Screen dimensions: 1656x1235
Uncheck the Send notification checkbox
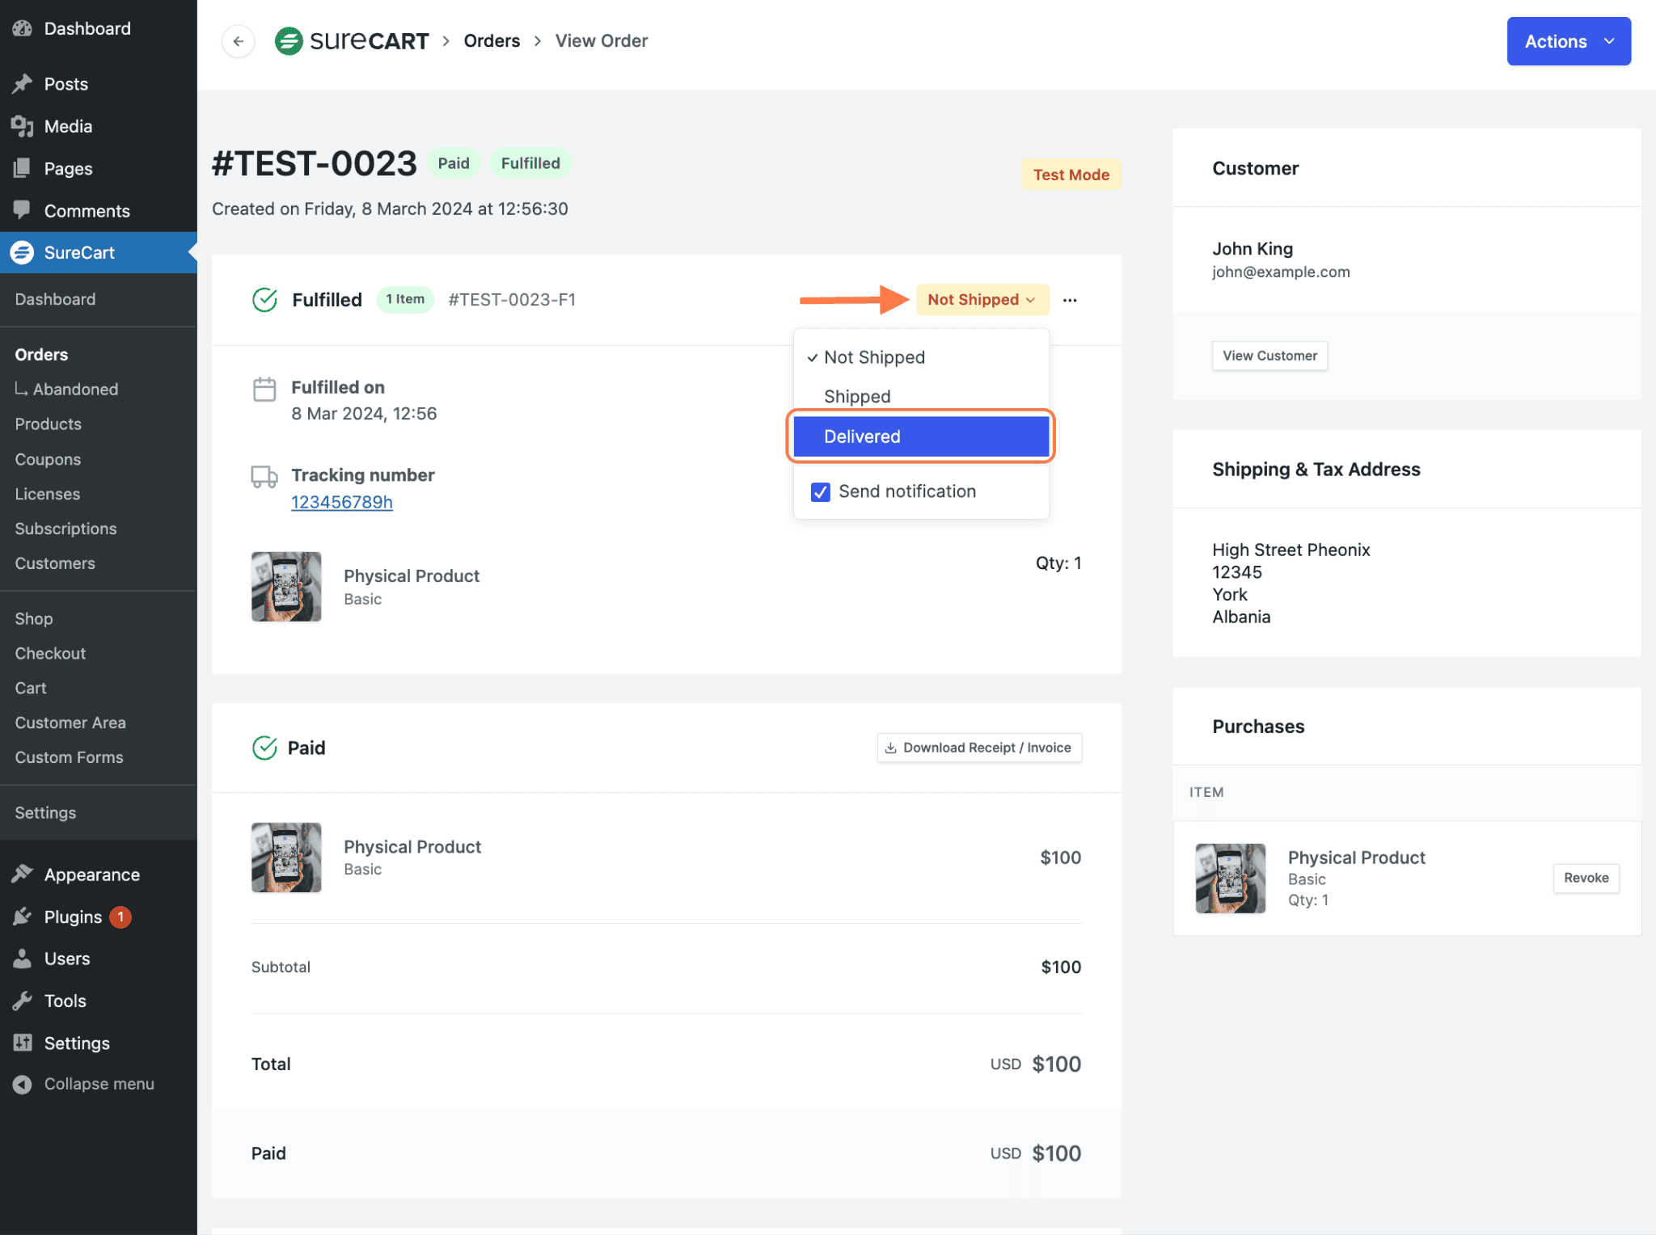pos(820,491)
